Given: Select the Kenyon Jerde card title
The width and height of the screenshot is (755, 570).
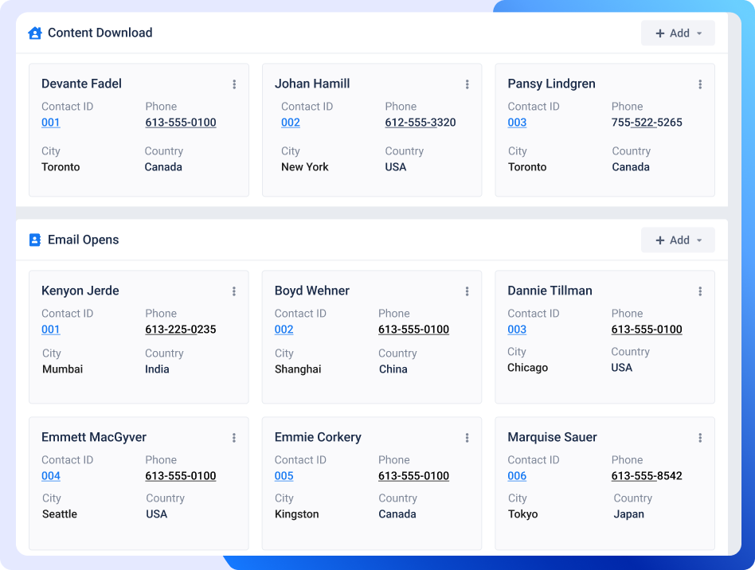Looking at the screenshot, I should 80,291.
